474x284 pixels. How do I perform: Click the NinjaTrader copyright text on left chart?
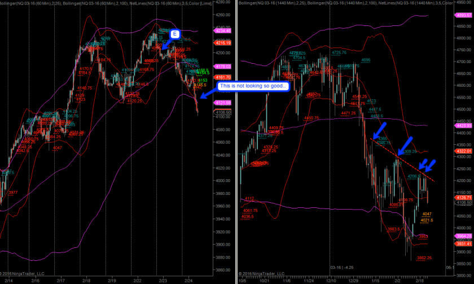pos(22,274)
